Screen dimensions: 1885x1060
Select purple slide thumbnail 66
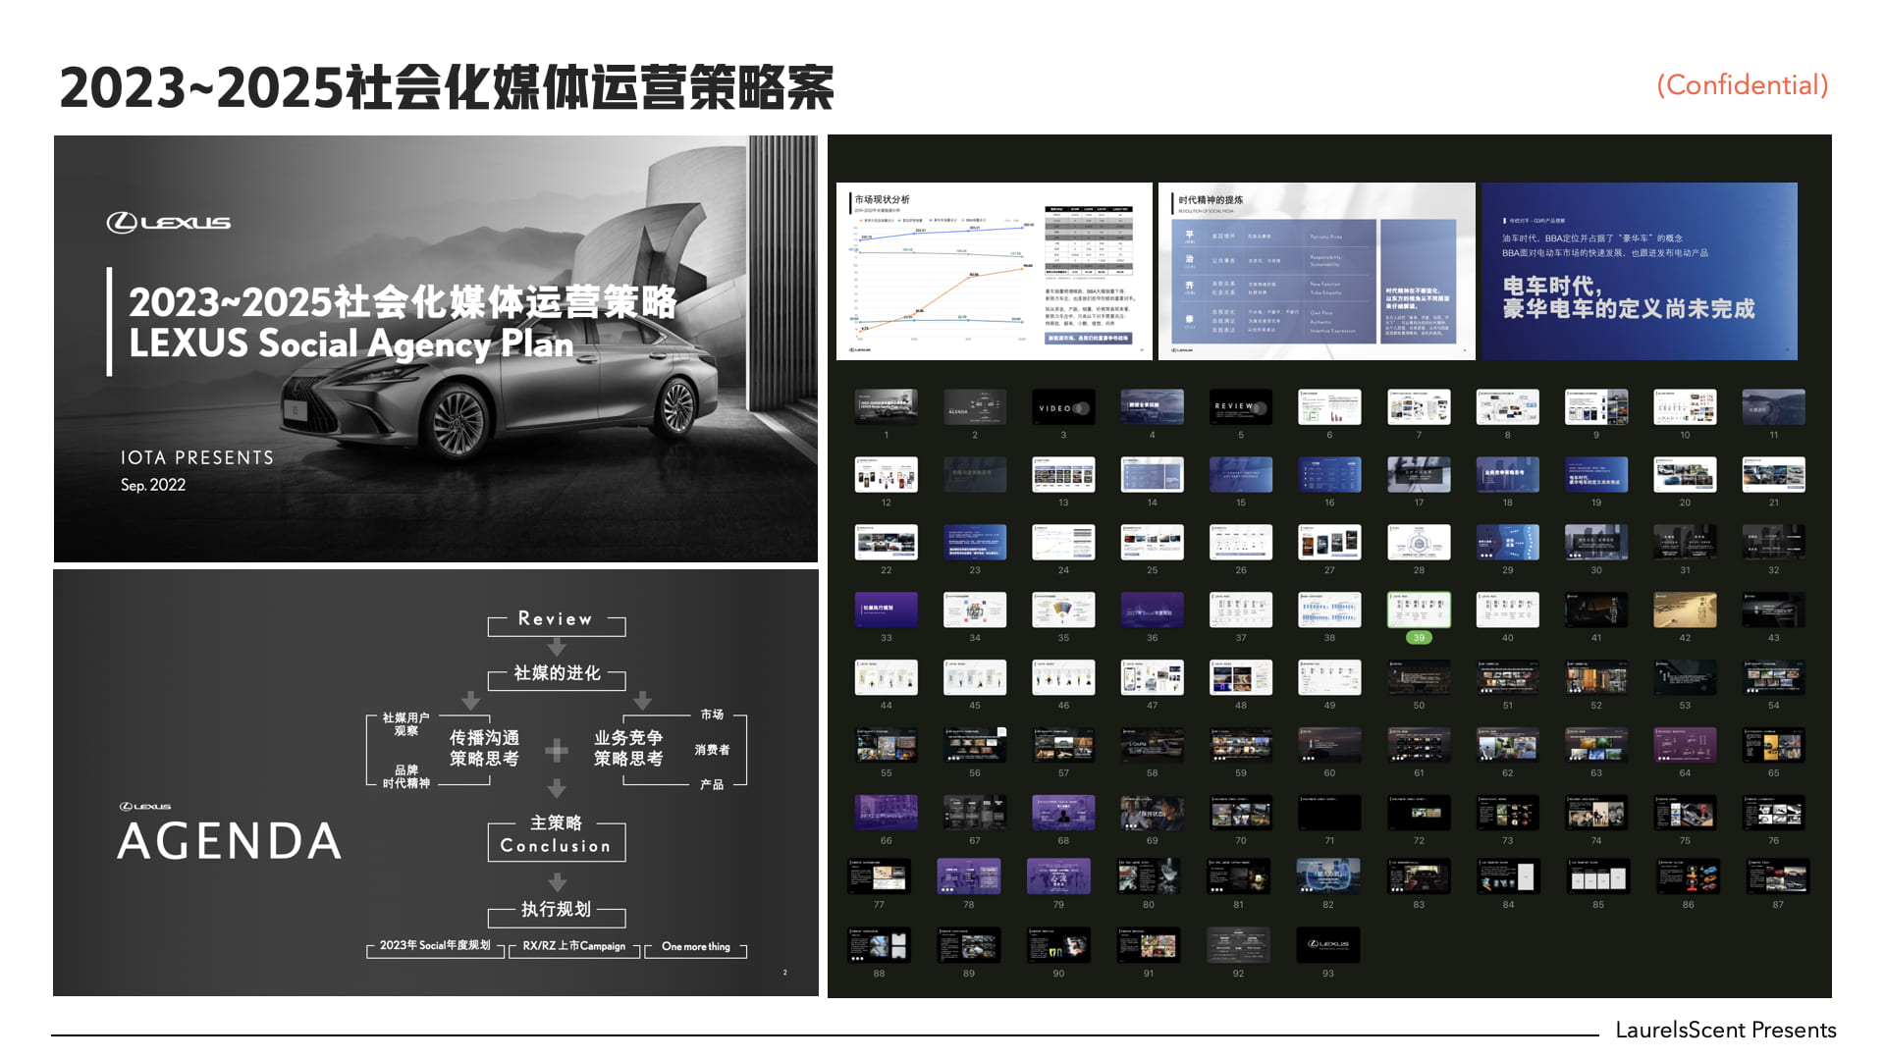(887, 813)
